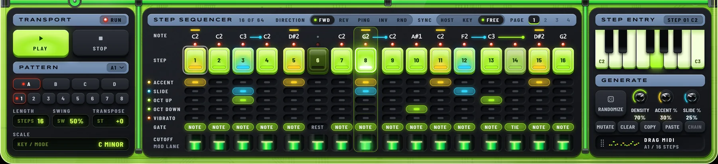
Task: Click the D#2 note label on step 5
Action: [x=294, y=36]
